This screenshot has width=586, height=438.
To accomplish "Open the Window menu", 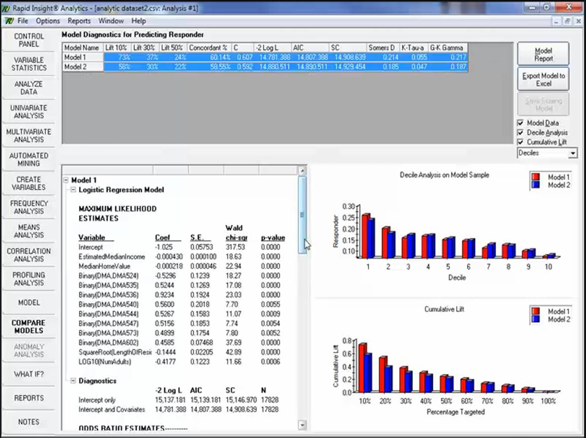I will pos(111,21).
